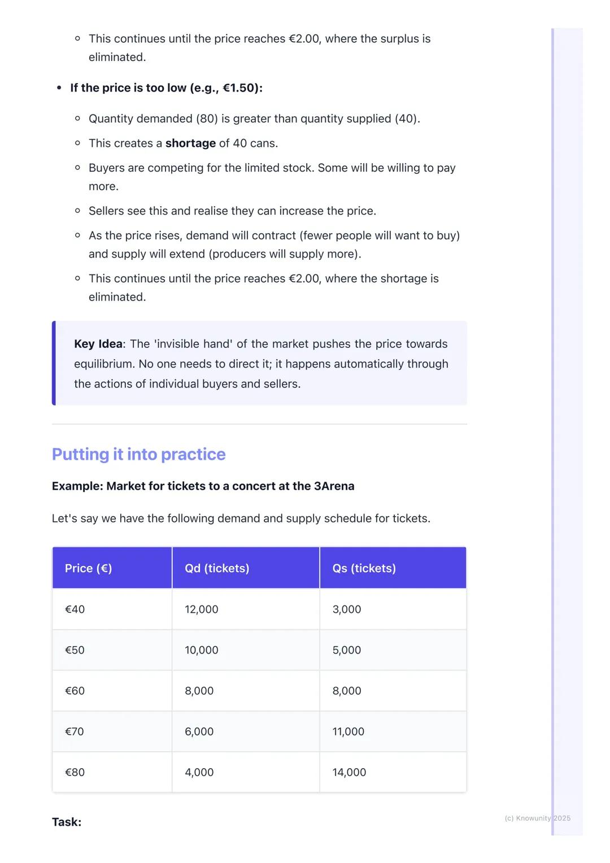Screen dimensions: 610x863
Task: Click the 'Qd (tickets)' column header
Action: (x=217, y=568)
